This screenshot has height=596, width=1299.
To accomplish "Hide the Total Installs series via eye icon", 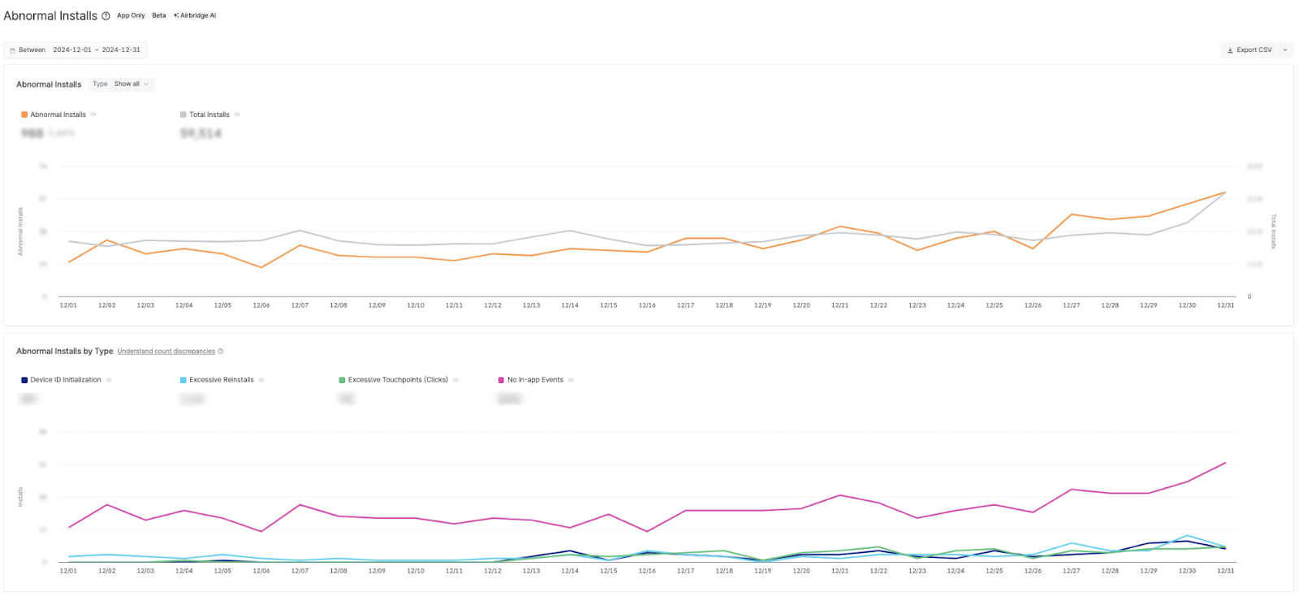I will coord(237,114).
